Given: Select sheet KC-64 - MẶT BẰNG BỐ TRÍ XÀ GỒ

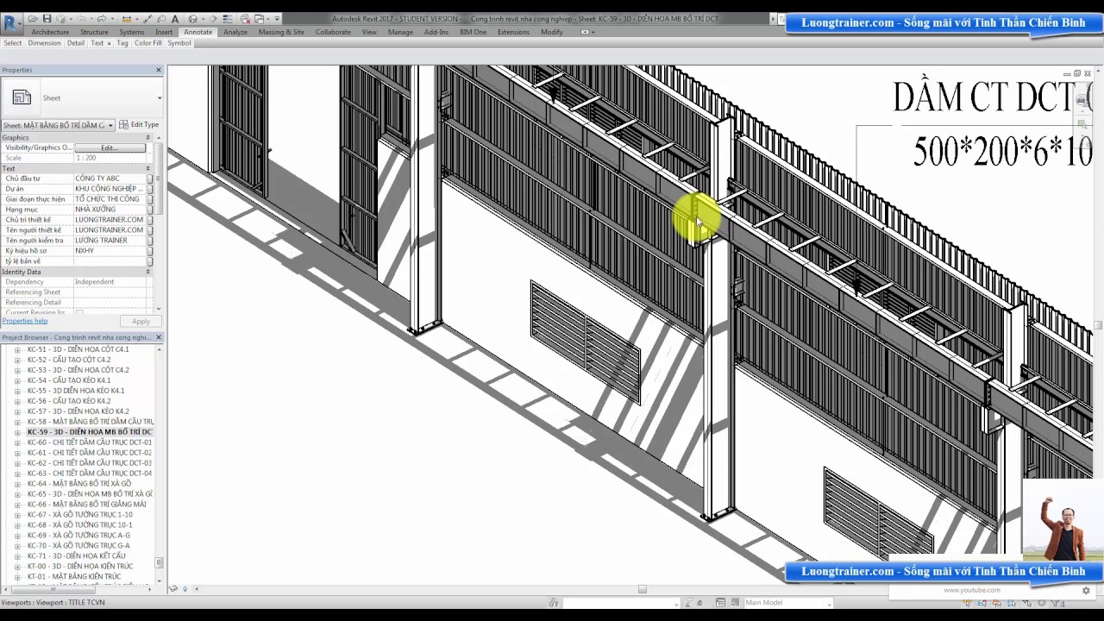Looking at the screenshot, I should point(79,484).
